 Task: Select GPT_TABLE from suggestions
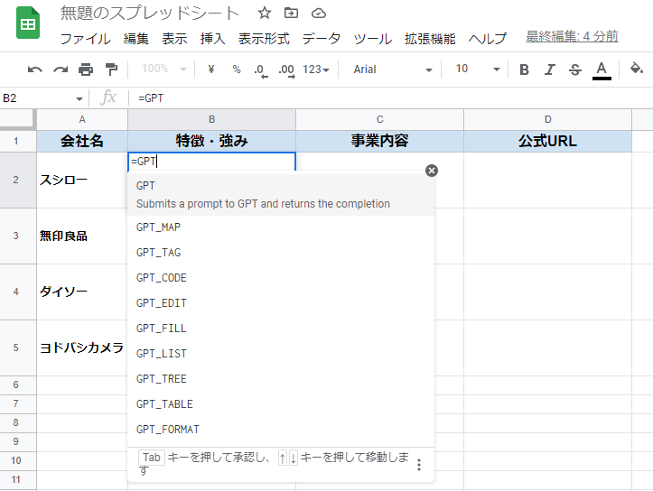(x=281, y=404)
